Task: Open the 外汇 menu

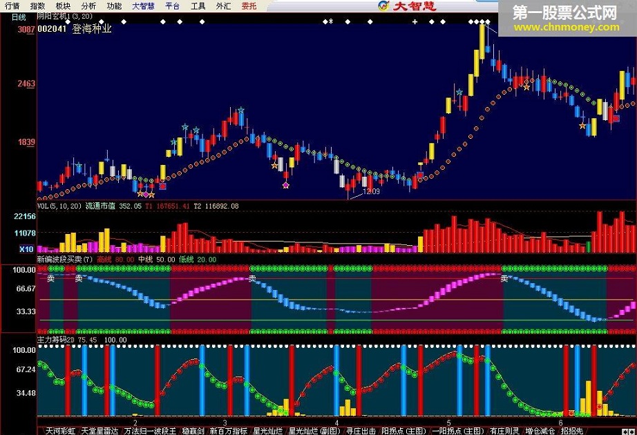Action: (223, 6)
